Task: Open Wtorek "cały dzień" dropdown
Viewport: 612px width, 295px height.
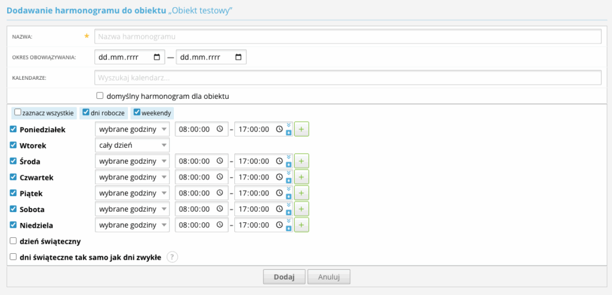Action: tap(132, 145)
